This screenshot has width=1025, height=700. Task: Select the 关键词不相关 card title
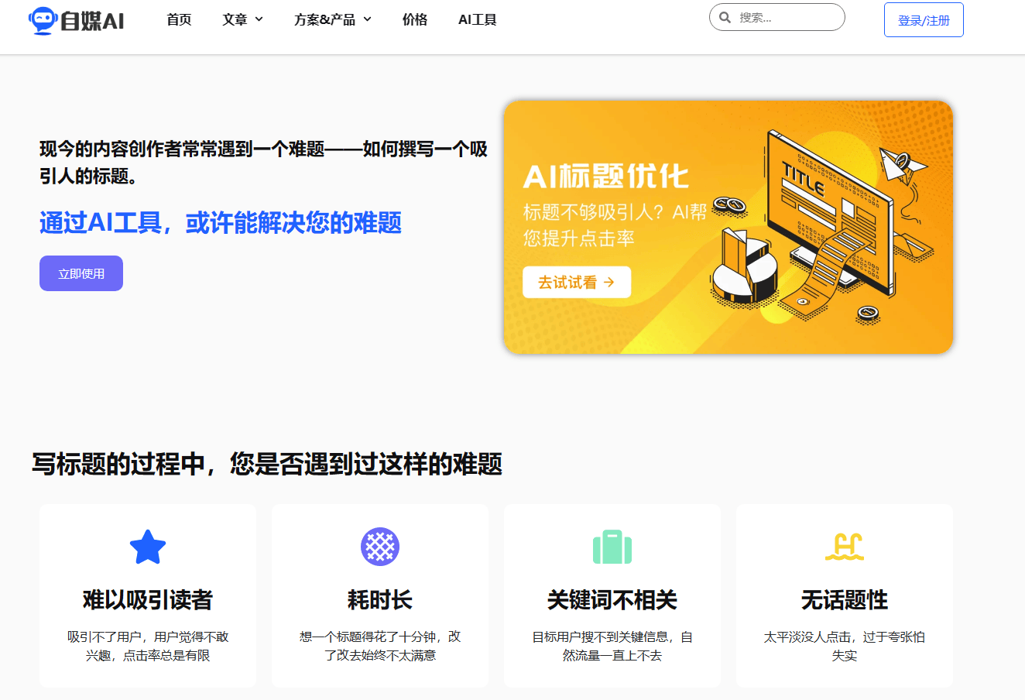(x=612, y=600)
